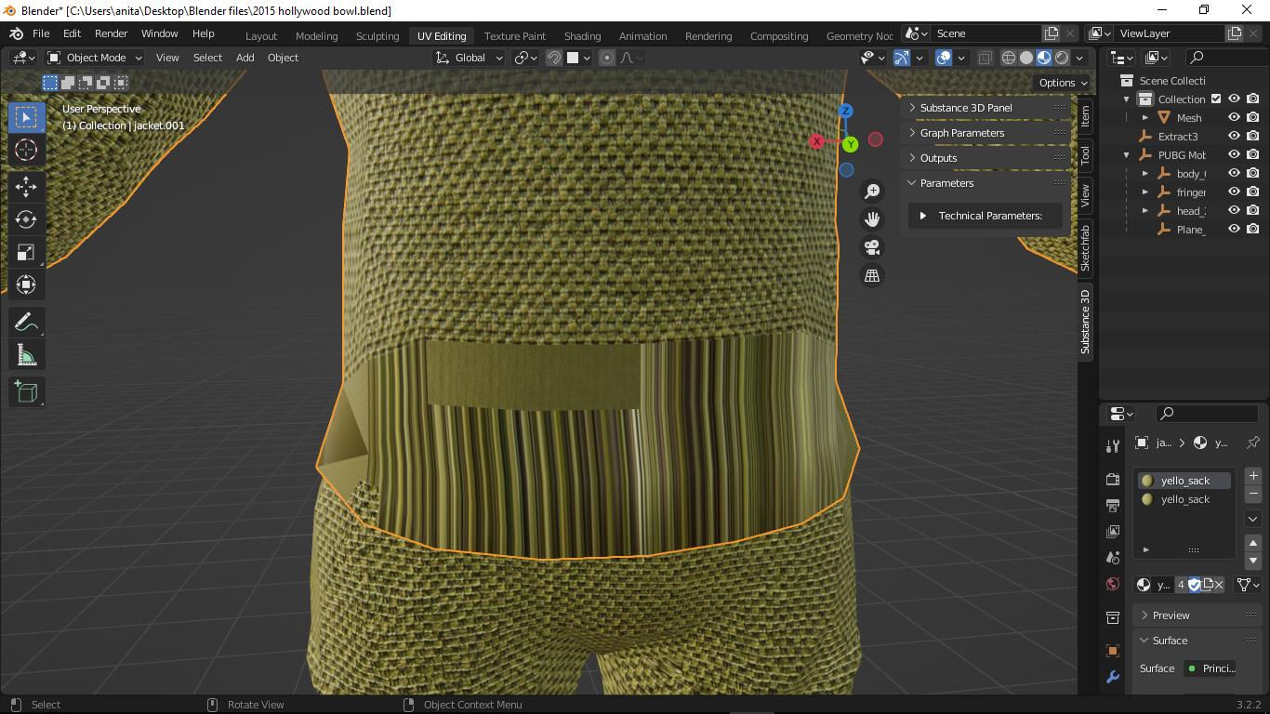
Task: Hide the Mesh object with eye icon
Action: click(x=1235, y=118)
